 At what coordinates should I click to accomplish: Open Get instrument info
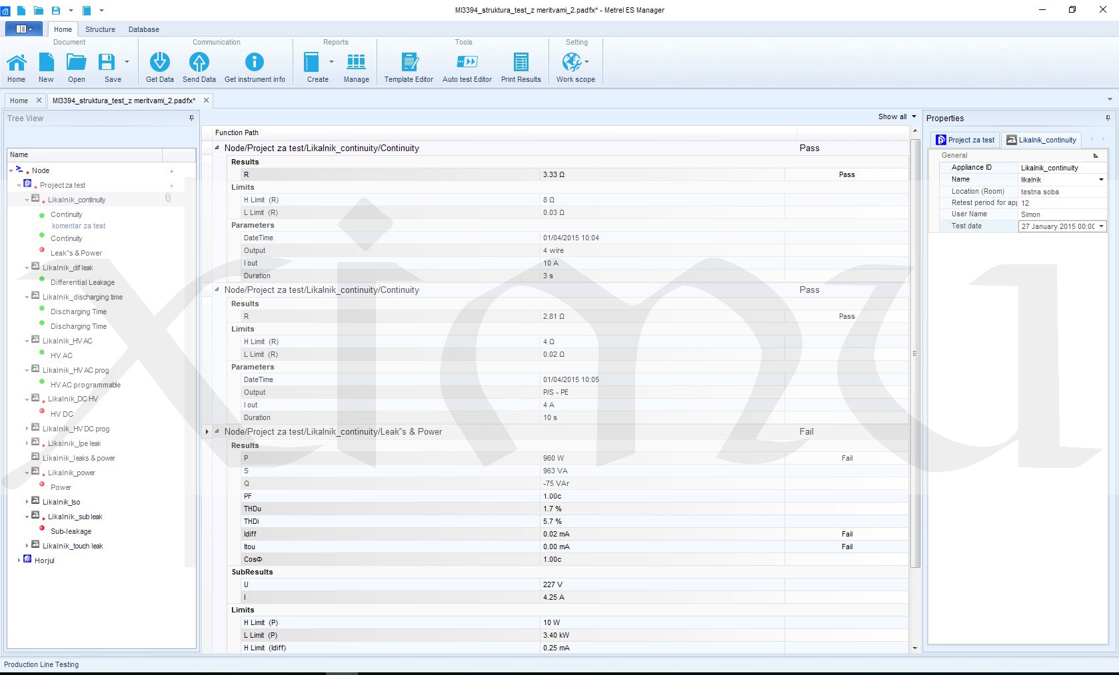pyautogui.click(x=254, y=63)
